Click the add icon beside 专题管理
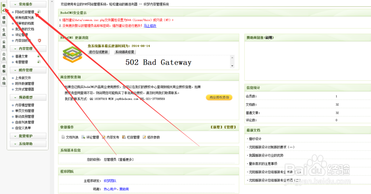This screenshot has width=371, height=194. click(x=39, y=62)
